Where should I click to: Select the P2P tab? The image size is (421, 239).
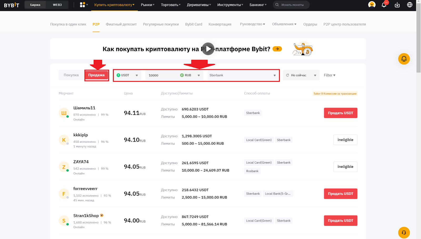coord(96,24)
